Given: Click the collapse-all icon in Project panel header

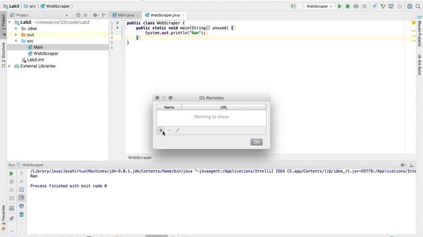Looking at the screenshot, I should pos(85,15).
